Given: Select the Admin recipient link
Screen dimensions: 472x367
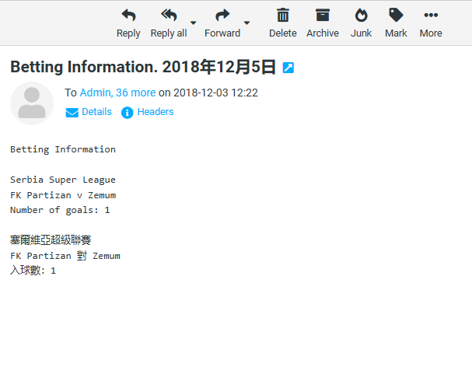Looking at the screenshot, I should pyautogui.click(x=96, y=93).
